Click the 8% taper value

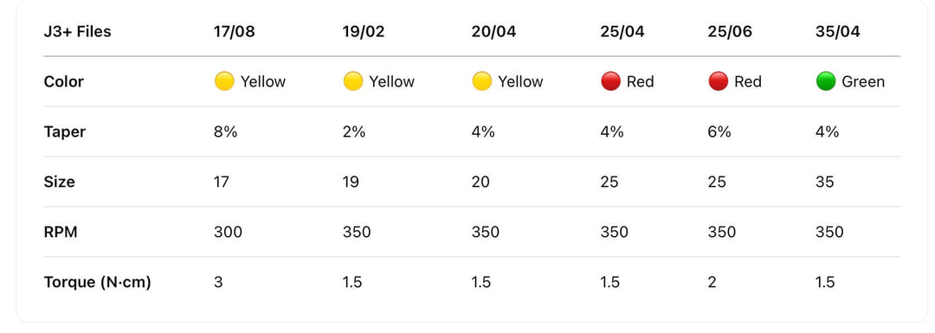pos(225,131)
